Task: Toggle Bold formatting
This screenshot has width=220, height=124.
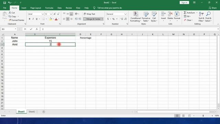Action: [30, 19]
